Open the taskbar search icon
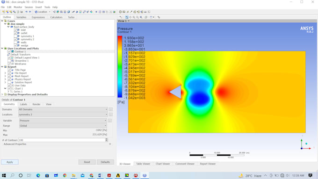The width and height of the screenshot is (318, 179). point(12,175)
